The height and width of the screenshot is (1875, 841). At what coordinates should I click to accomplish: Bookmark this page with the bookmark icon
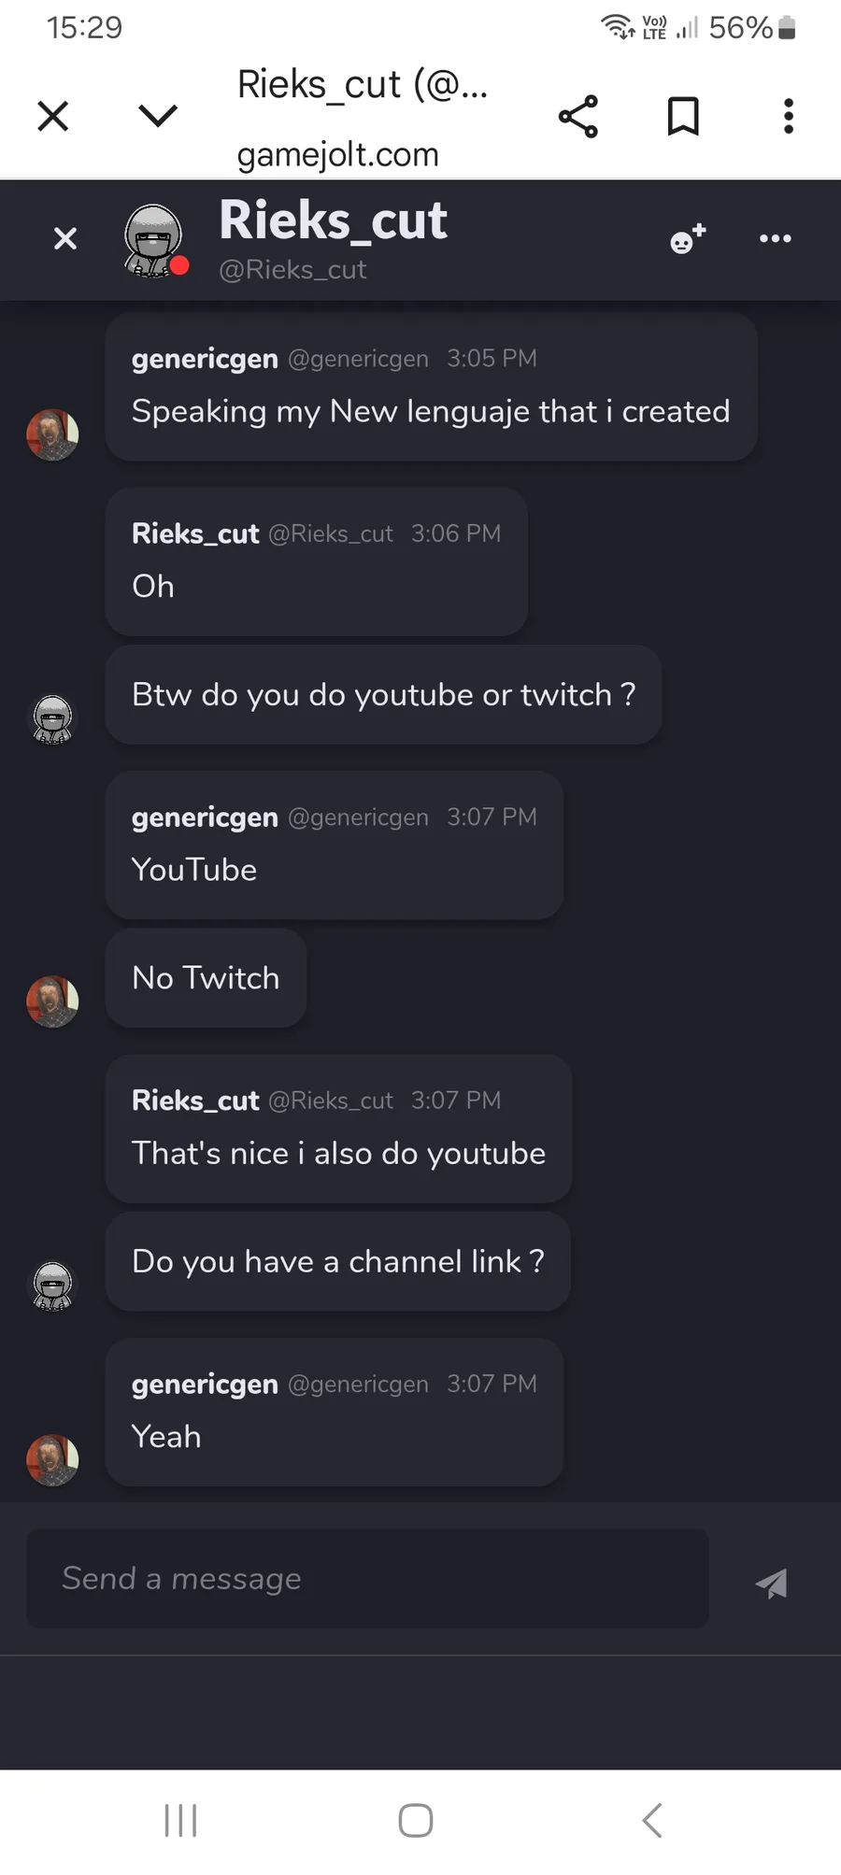[x=683, y=117]
